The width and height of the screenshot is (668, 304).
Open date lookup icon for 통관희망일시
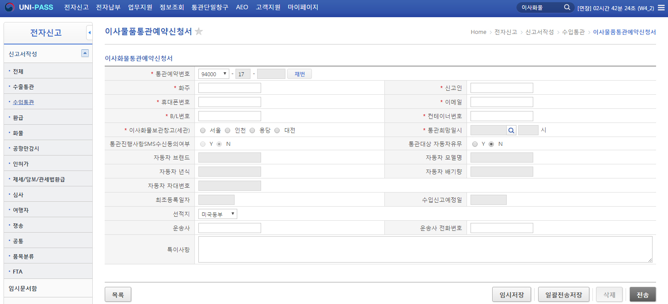pos(511,130)
